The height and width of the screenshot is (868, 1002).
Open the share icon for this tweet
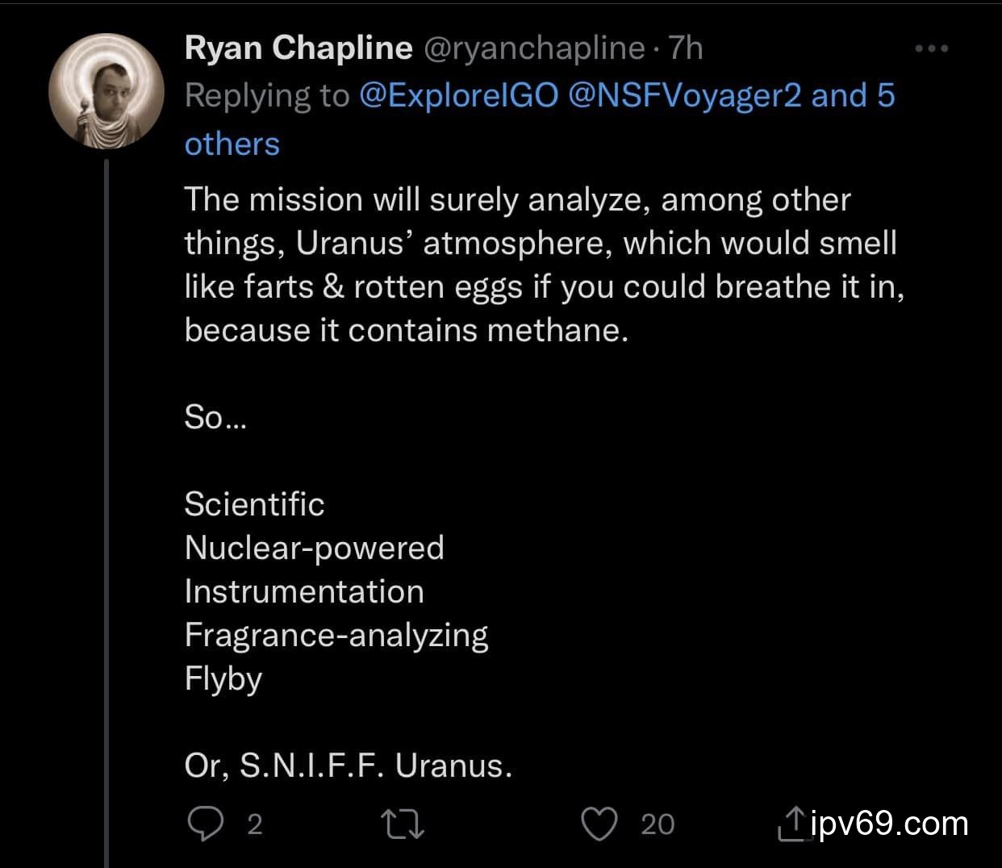pyautogui.click(x=791, y=824)
